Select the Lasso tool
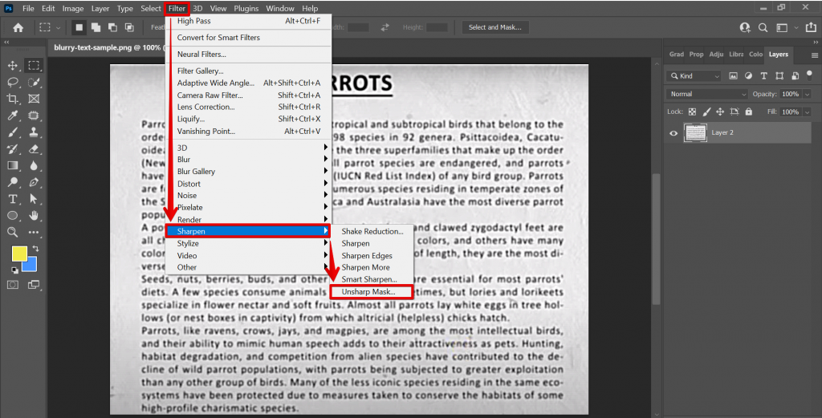 pyautogui.click(x=13, y=82)
